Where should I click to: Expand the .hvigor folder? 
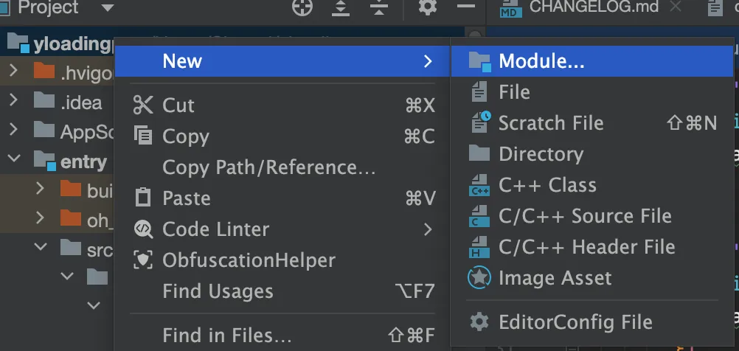click(x=13, y=72)
